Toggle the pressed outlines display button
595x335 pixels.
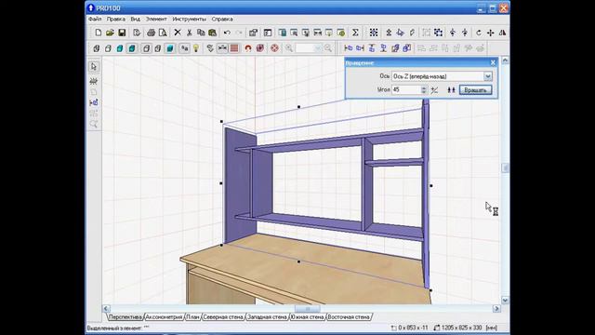coord(147,48)
